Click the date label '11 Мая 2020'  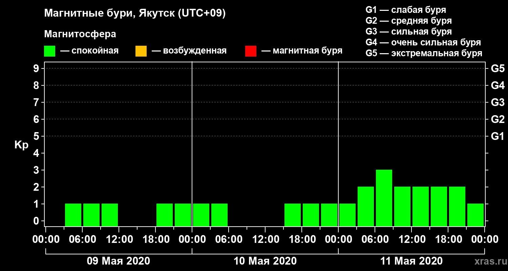click(411, 261)
